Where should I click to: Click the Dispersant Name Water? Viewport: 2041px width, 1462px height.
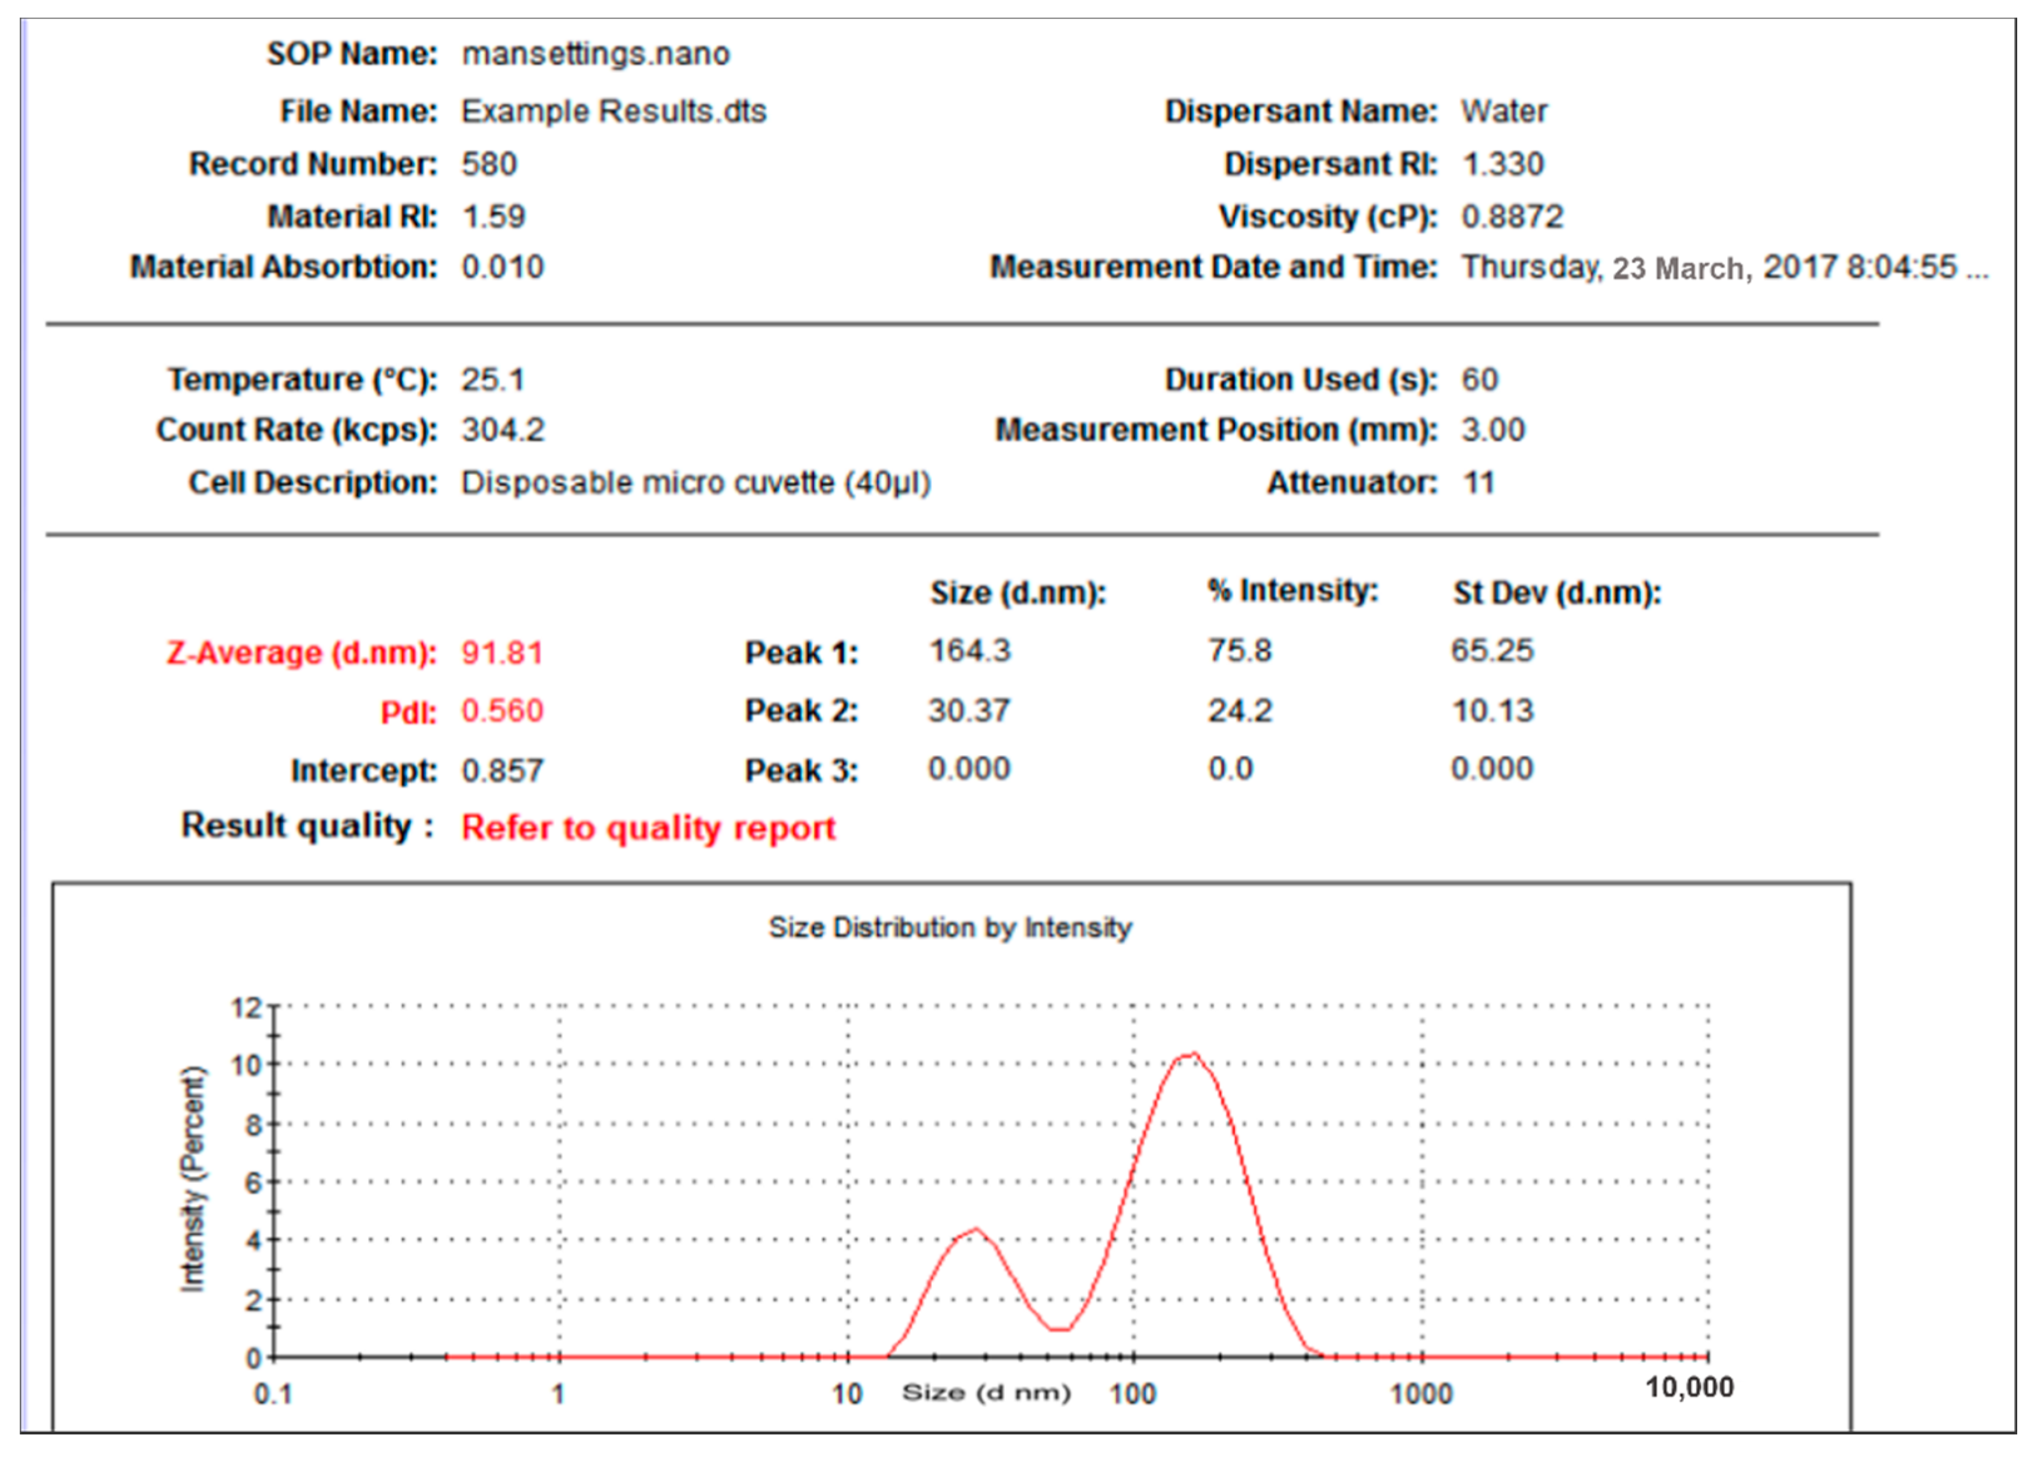(x=1505, y=110)
